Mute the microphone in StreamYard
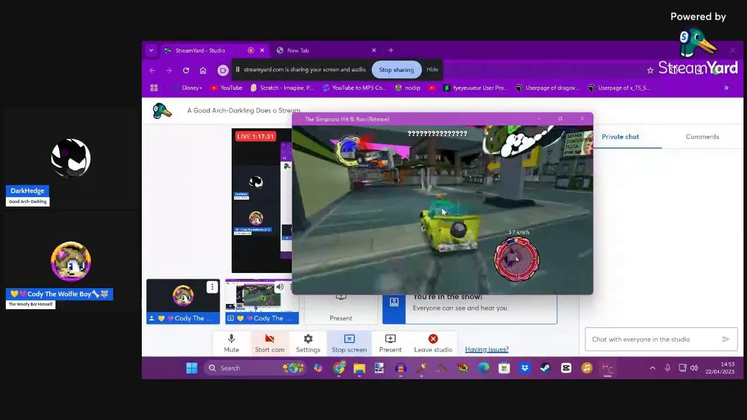Viewport: 747px width, 420px height. coord(231,343)
